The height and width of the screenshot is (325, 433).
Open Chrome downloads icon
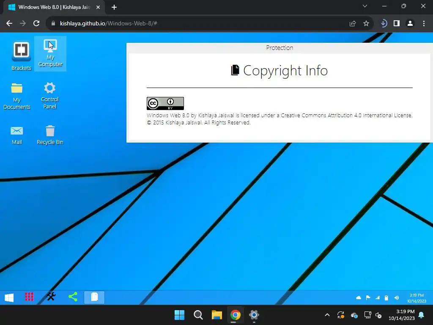click(384, 24)
